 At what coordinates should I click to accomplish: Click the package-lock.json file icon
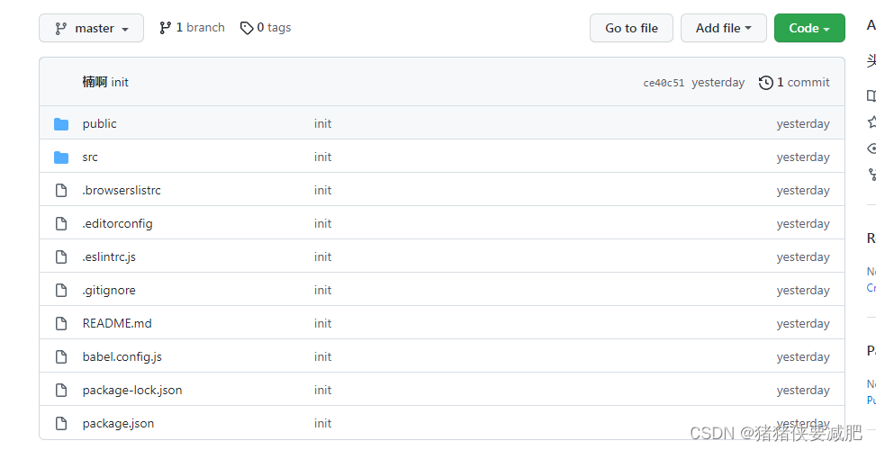61,391
